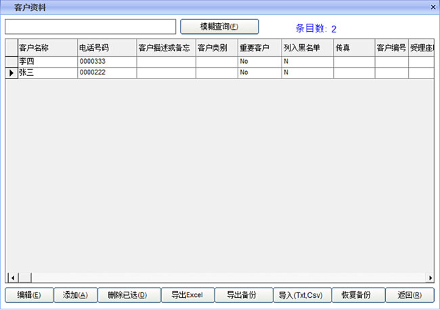Click the 模糊查询(F) fuzzy search button
The width and height of the screenshot is (440, 310).
tap(219, 26)
